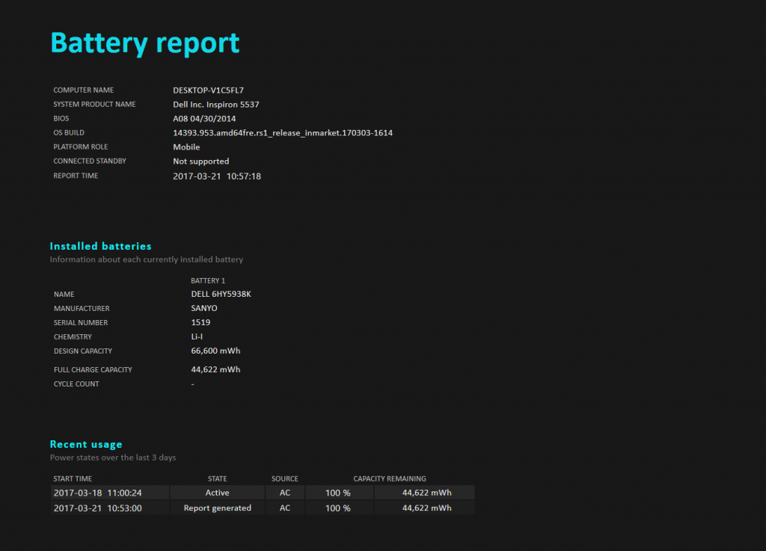This screenshot has width=766, height=551.
Task: Click the Dell Inc. Inspiron 5537 product name
Action: click(x=216, y=105)
